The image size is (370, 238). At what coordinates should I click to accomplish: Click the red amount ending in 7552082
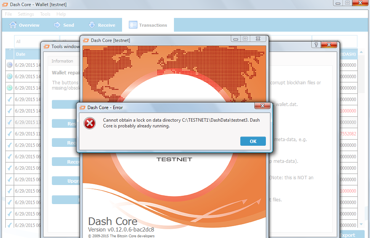(x=348, y=134)
